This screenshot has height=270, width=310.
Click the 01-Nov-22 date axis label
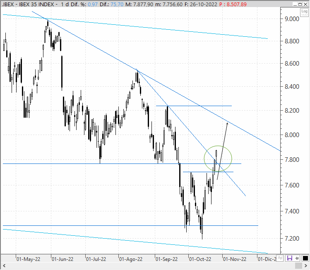[235, 259]
